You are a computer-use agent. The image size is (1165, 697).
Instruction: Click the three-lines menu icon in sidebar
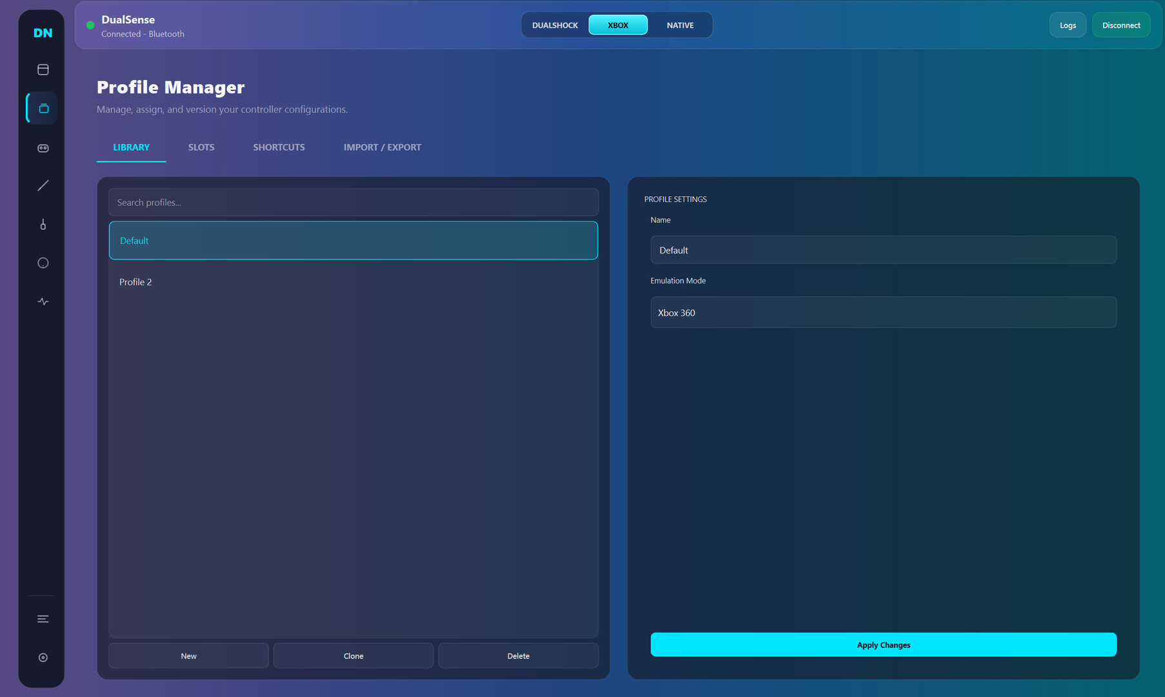[x=43, y=619]
